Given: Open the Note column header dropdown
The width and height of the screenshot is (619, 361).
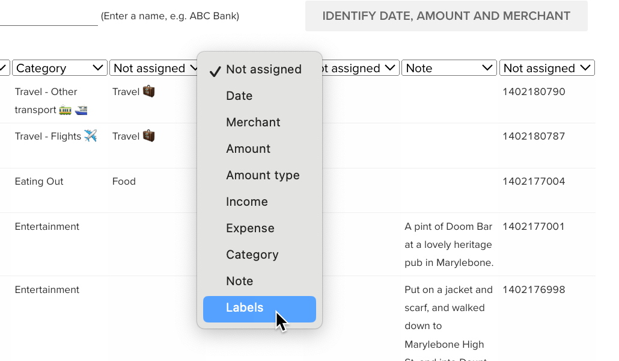Looking at the screenshot, I should (449, 69).
